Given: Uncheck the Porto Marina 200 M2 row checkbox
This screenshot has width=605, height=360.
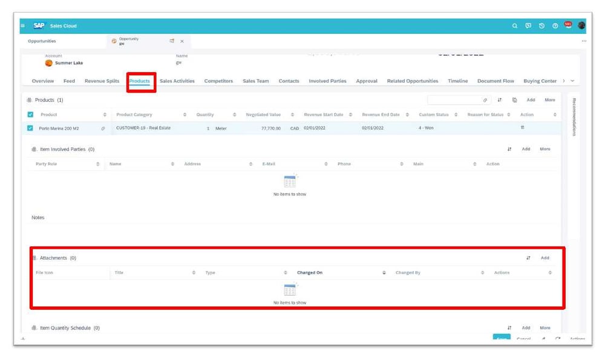Looking at the screenshot, I should pos(30,128).
